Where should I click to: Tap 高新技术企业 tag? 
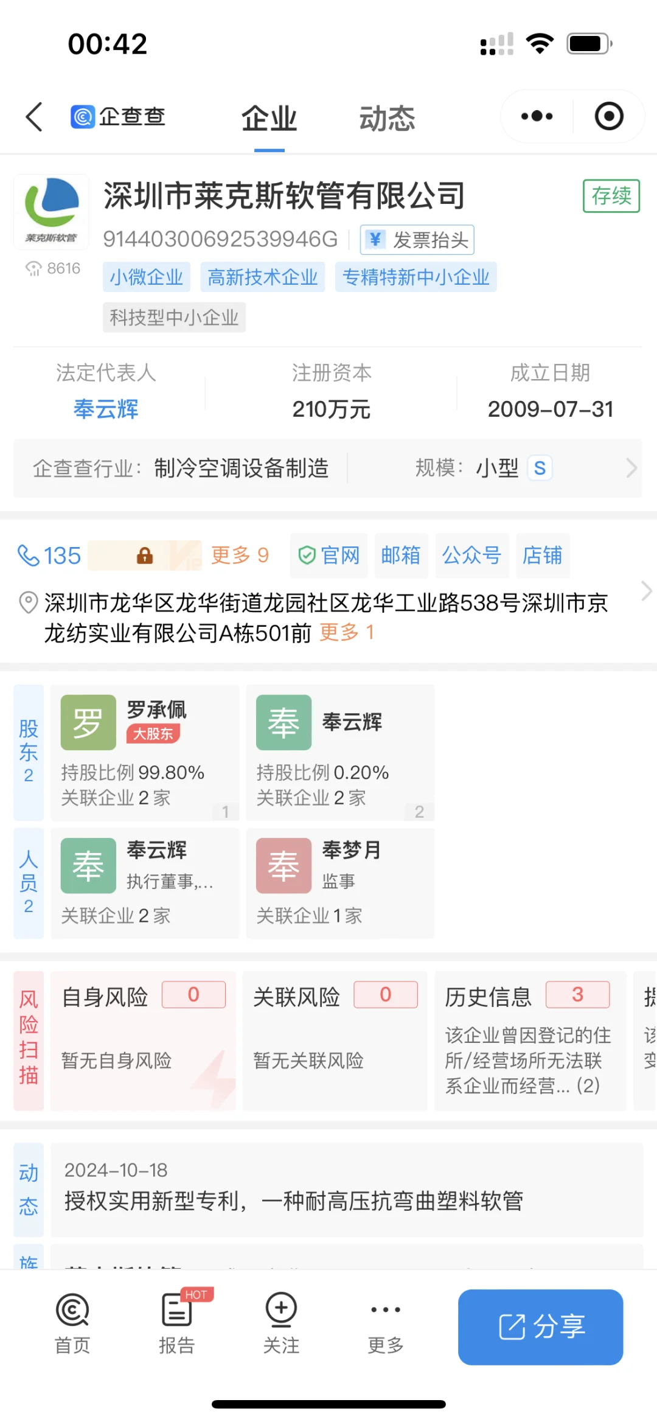[x=263, y=277]
